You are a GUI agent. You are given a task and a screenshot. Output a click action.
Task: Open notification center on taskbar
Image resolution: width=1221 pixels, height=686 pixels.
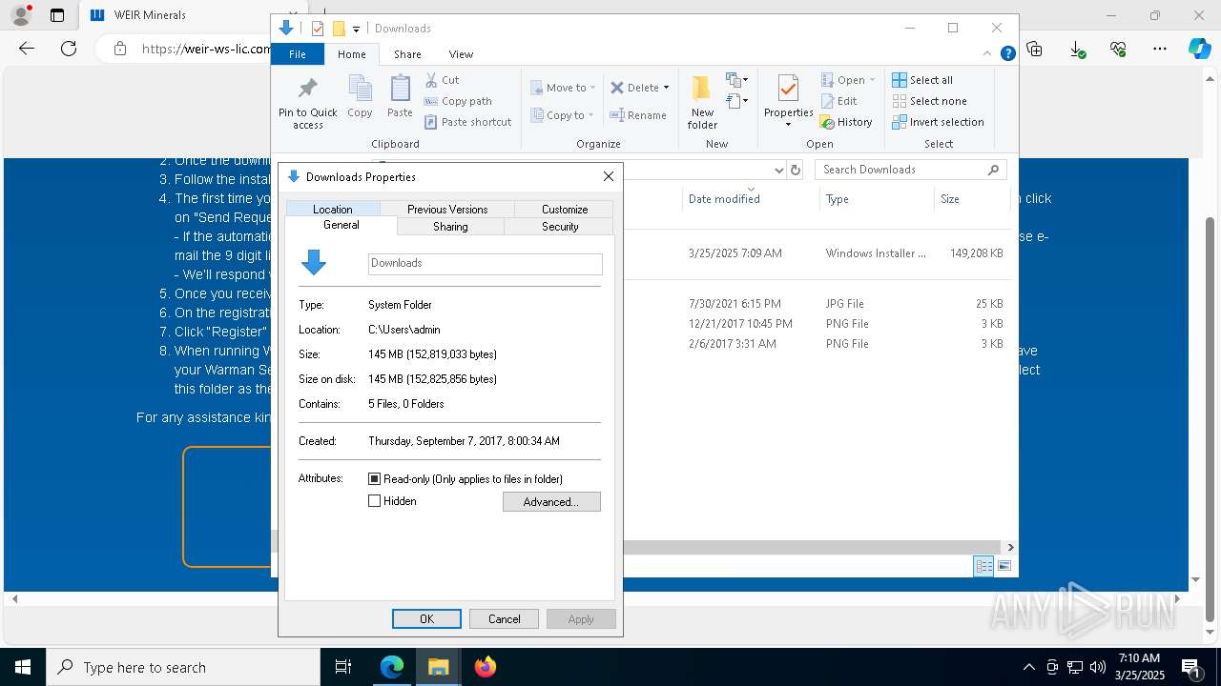click(x=1190, y=667)
